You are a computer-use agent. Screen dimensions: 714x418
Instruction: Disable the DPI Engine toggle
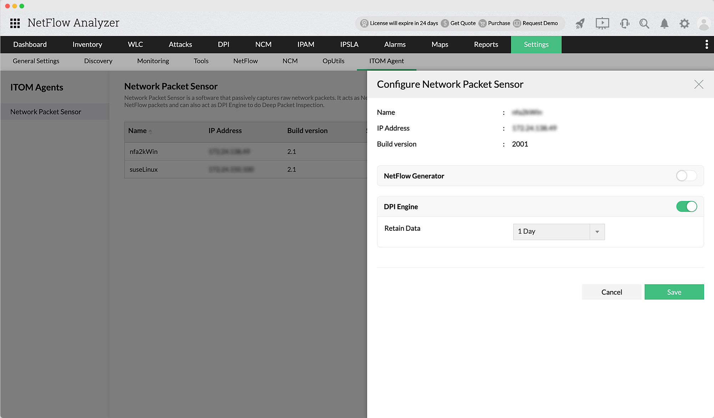686,207
